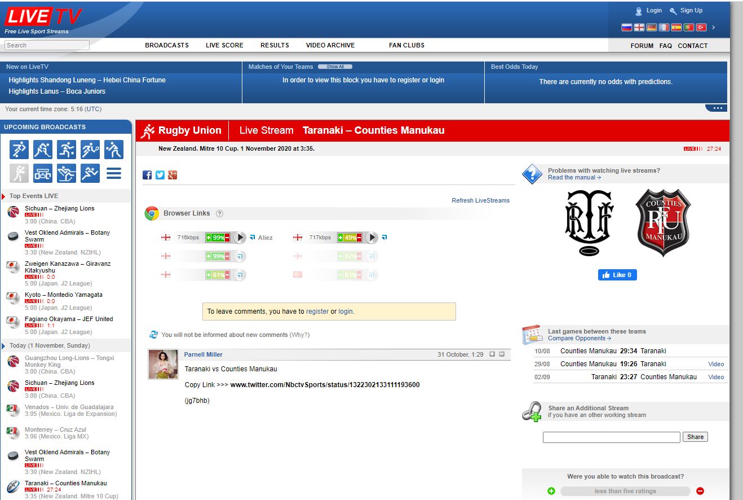The width and height of the screenshot is (743, 500).
Task: Open the RESULTS menu
Action: pyautogui.click(x=275, y=45)
